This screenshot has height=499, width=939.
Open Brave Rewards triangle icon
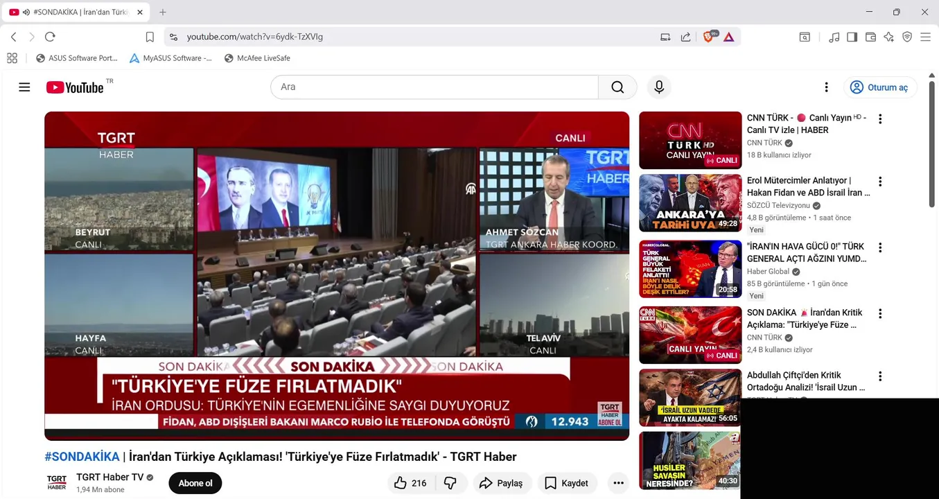tap(729, 37)
